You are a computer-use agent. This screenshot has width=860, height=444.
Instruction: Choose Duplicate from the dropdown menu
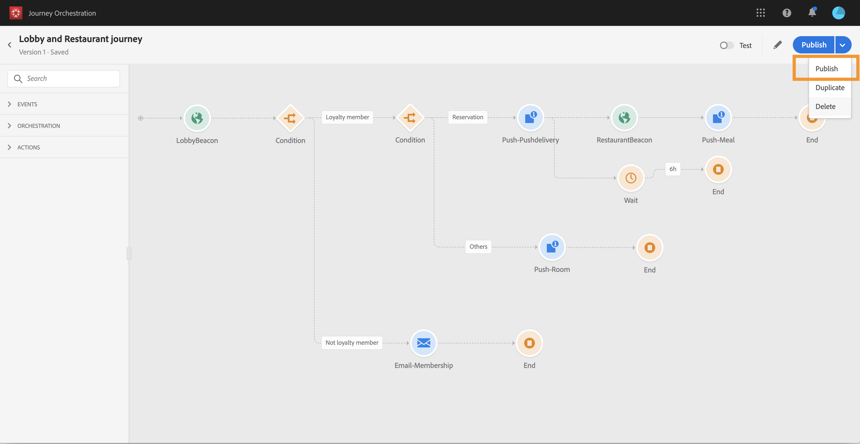click(x=830, y=87)
